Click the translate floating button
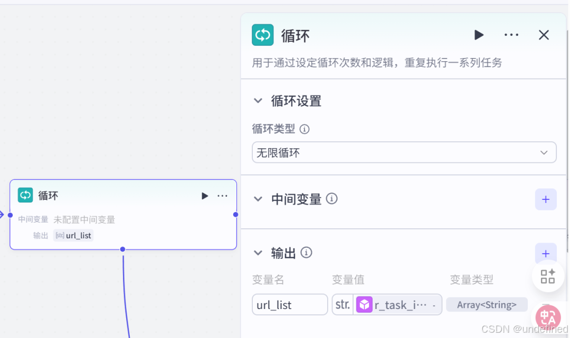The image size is (570, 338). 548,317
